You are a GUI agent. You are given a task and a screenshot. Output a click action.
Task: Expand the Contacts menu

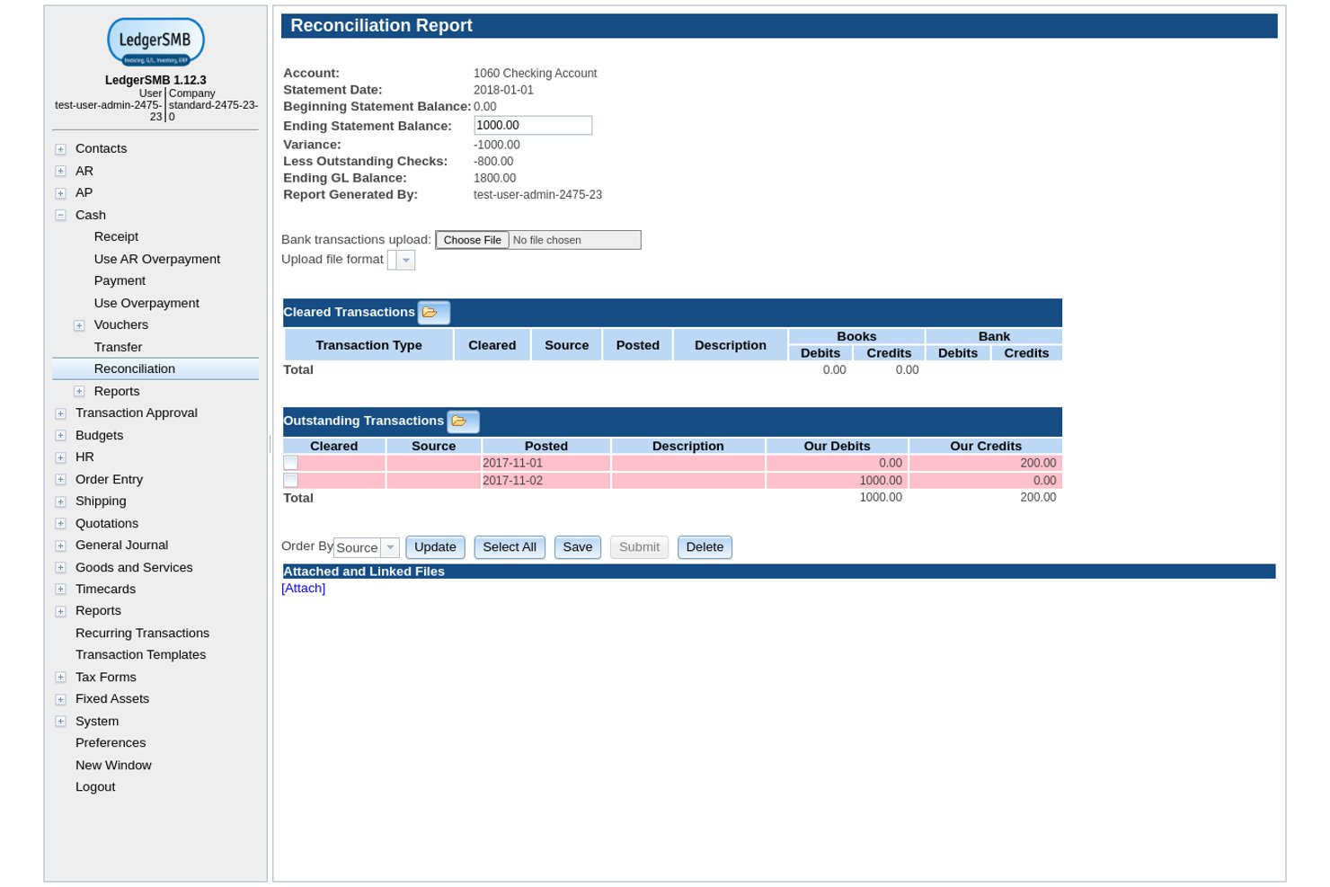point(60,149)
